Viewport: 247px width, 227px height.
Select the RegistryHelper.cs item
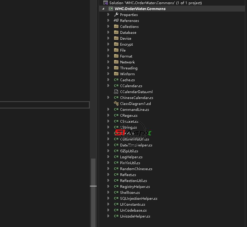click(135, 186)
